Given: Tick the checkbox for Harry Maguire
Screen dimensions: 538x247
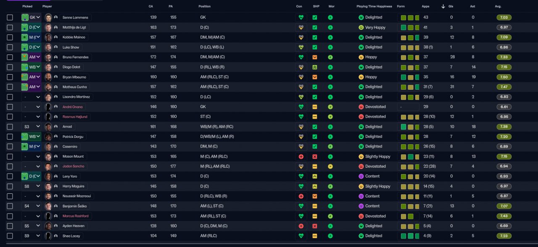Looking at the screenshot, I should click(x=10, y=186).
